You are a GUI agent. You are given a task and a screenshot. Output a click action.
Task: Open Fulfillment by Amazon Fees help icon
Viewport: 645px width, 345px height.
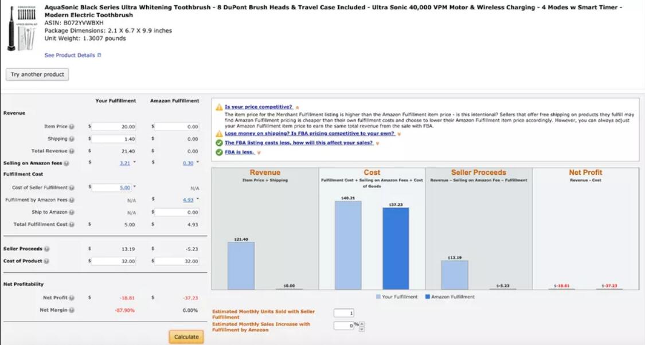tap(72, 200)
